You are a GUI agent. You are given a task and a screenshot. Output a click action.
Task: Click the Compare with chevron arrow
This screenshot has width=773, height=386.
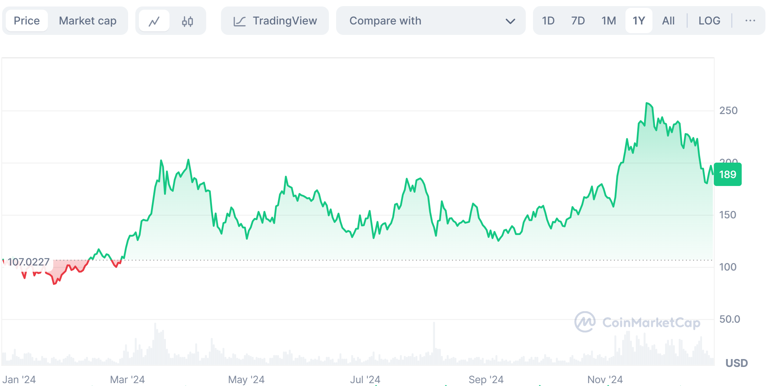[510, 21]
